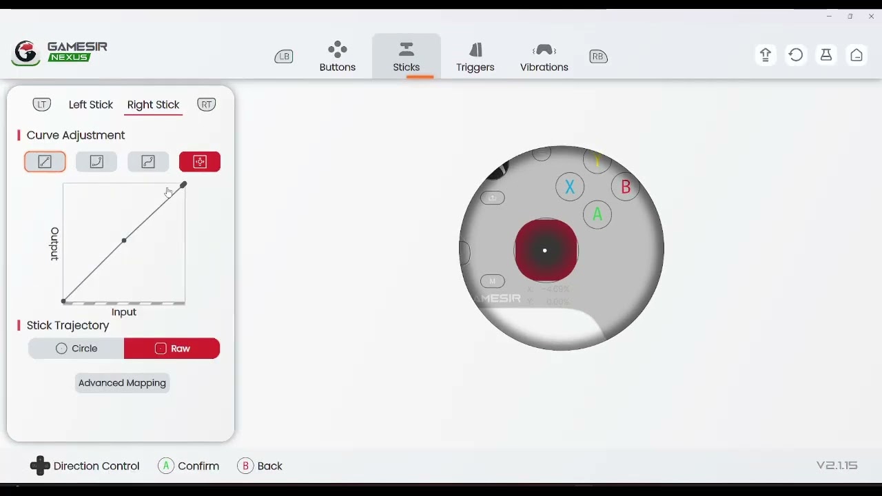Click the curve's top endpoint handle
The image size is (882, 496).
tap(183, 185)
